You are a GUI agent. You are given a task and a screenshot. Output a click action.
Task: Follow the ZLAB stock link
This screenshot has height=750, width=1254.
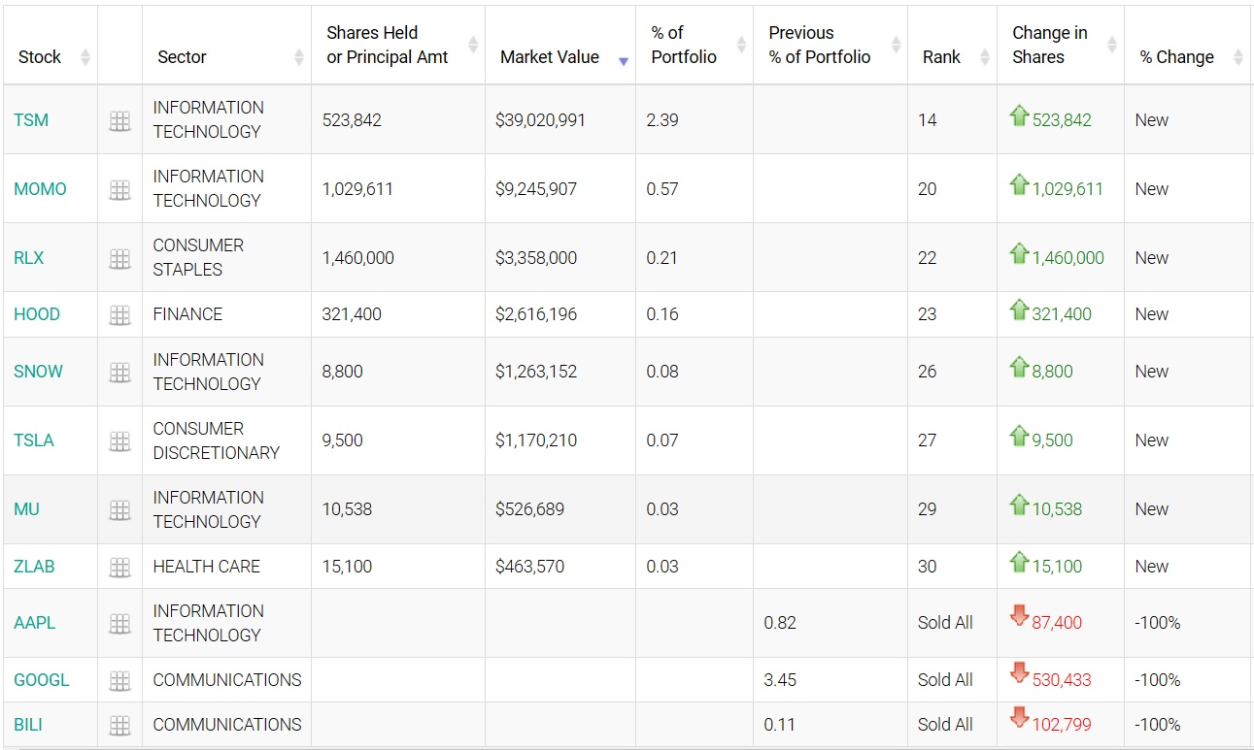[x=34, y=567]
